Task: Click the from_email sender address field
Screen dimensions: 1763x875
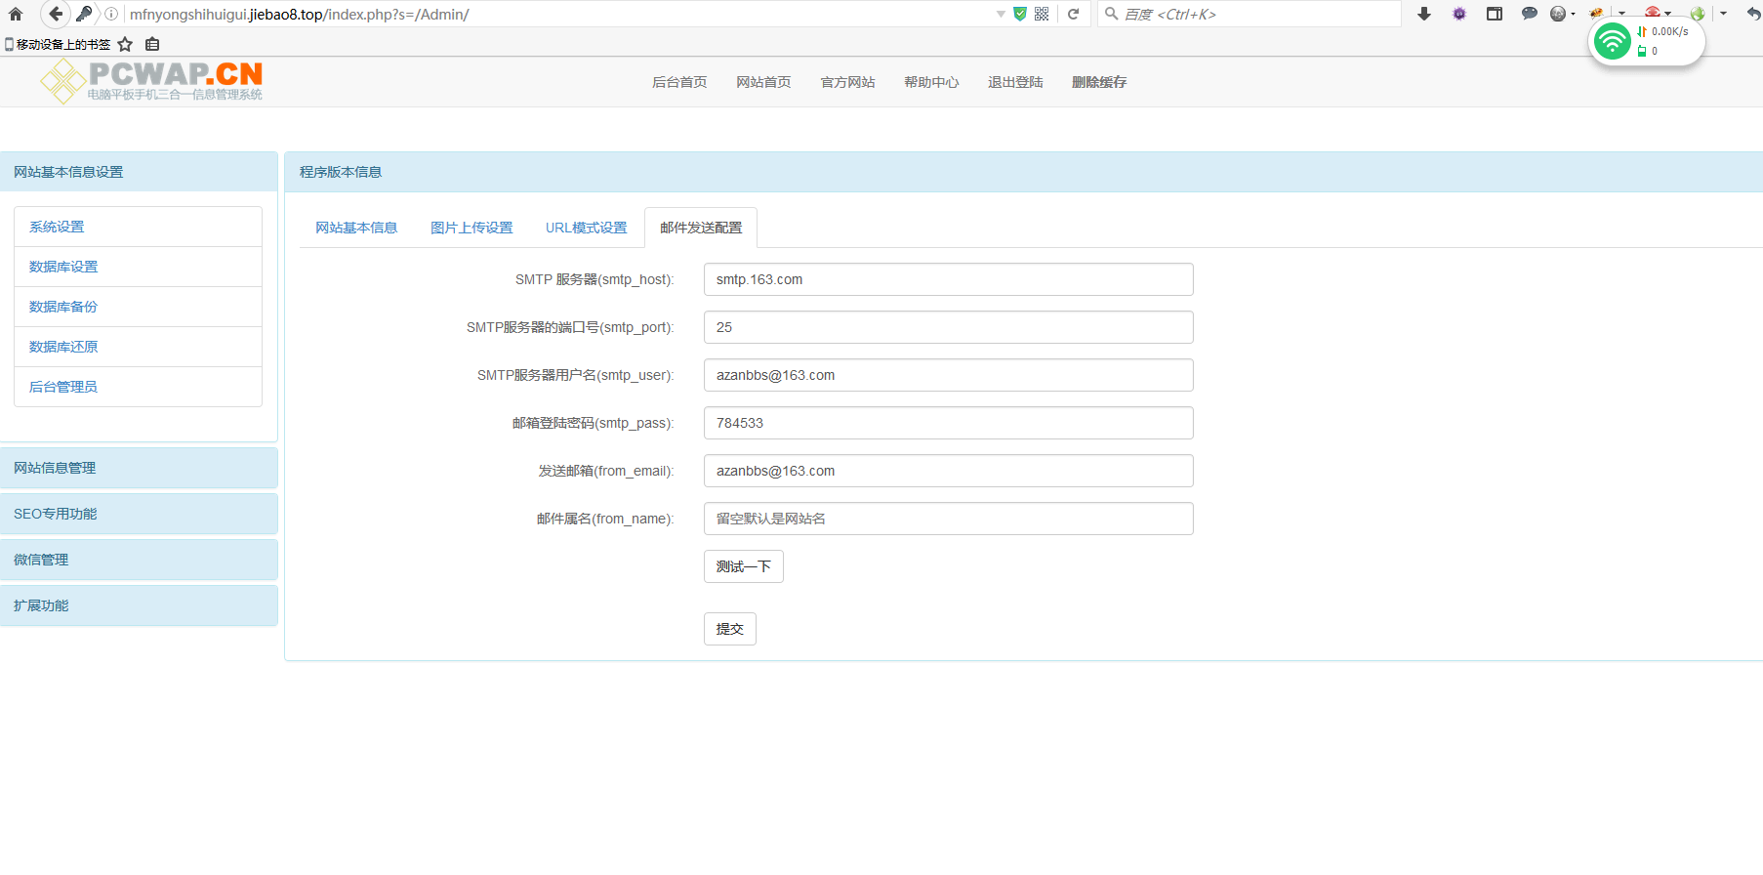Action: [949, 471]
